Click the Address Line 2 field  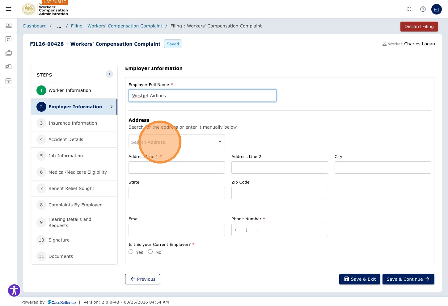click(280, 167)
